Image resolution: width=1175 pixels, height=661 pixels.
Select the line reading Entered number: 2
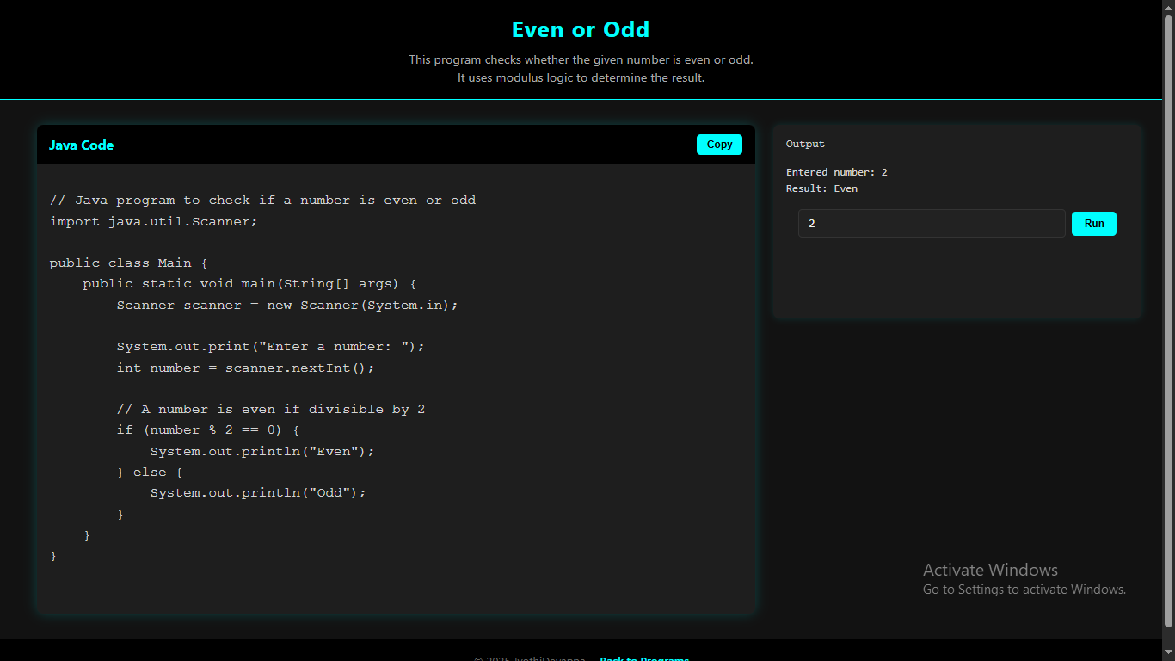point(836,171)
